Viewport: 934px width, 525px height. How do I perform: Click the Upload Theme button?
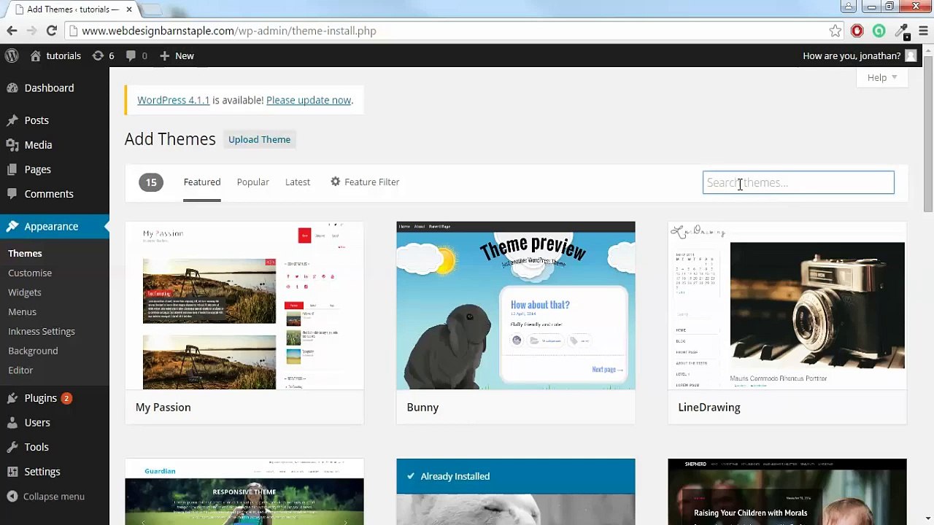coord(259,139)
